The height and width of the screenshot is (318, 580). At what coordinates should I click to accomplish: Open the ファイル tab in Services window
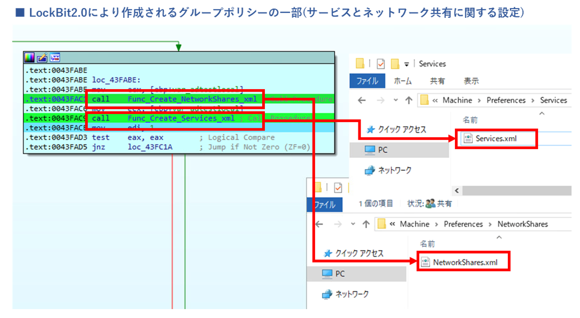367,81
